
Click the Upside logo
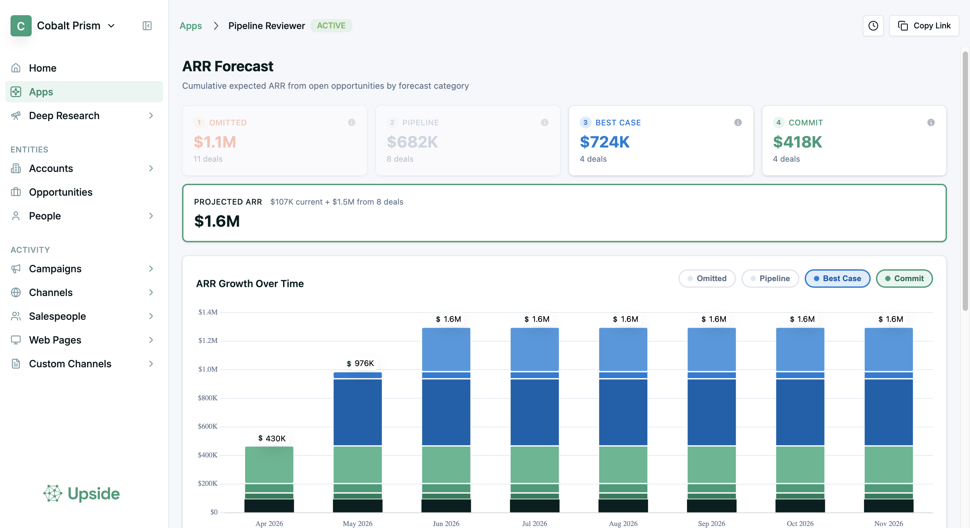click(82, 493)
